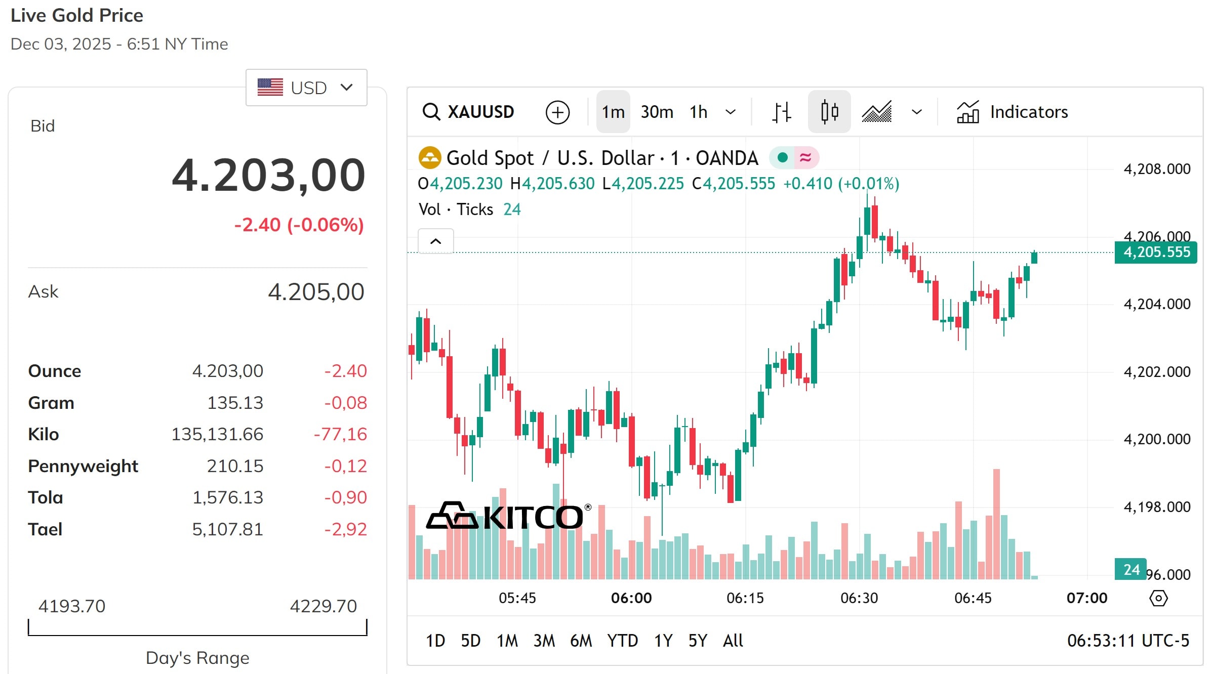1212x674 pixels.
Task: Open the USD currency dropdown
Action: pyautogui.click(x=306, y=87)
